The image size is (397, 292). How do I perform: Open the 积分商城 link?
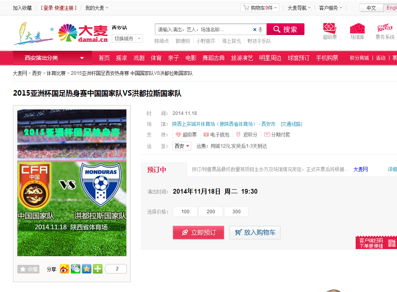click(359, 58)
